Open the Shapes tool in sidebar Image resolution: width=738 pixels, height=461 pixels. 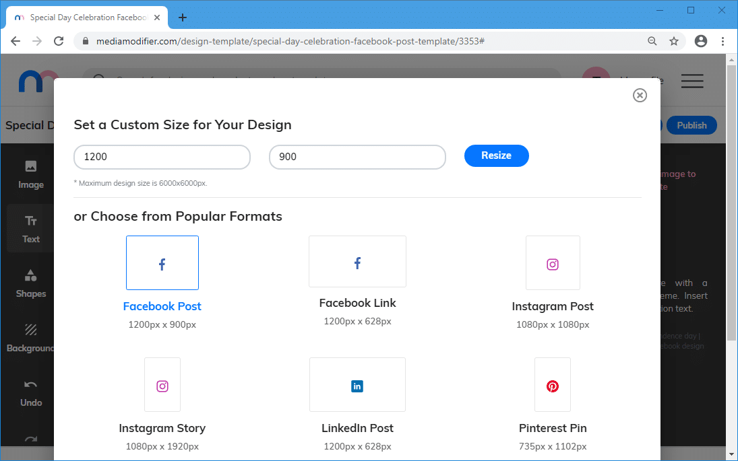(x=31, y=283)
